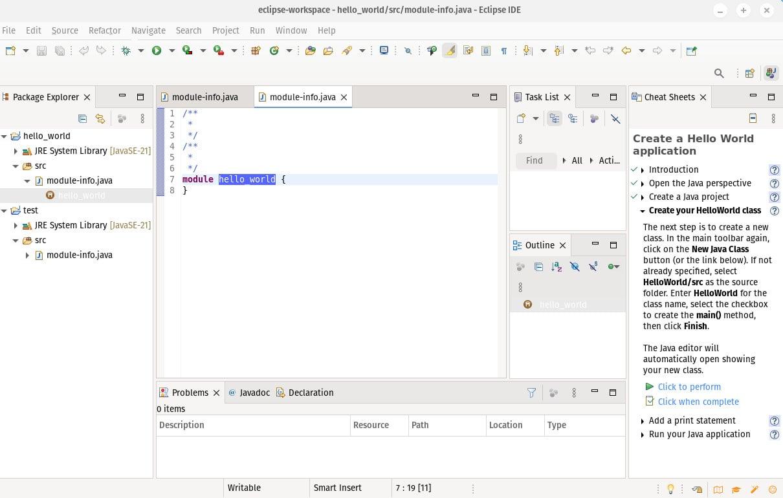The width and height of the screenshot is (783, 498).
Task: Toggle Link with Editor in Package Explorer
Action: [x=100, y=118]
